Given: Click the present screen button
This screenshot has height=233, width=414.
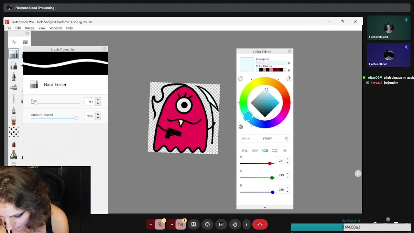Looking at the screenshot, I should [x=193, y=224].
